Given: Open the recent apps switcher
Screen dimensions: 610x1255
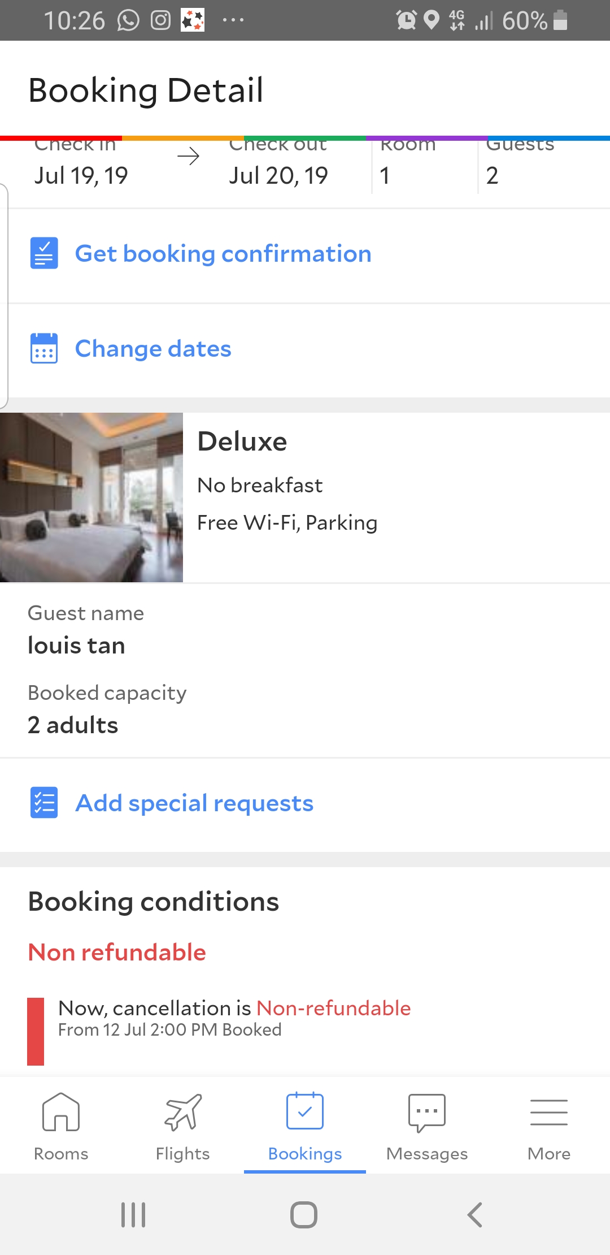Looking at the screenshot, I should click(134, 1214).
